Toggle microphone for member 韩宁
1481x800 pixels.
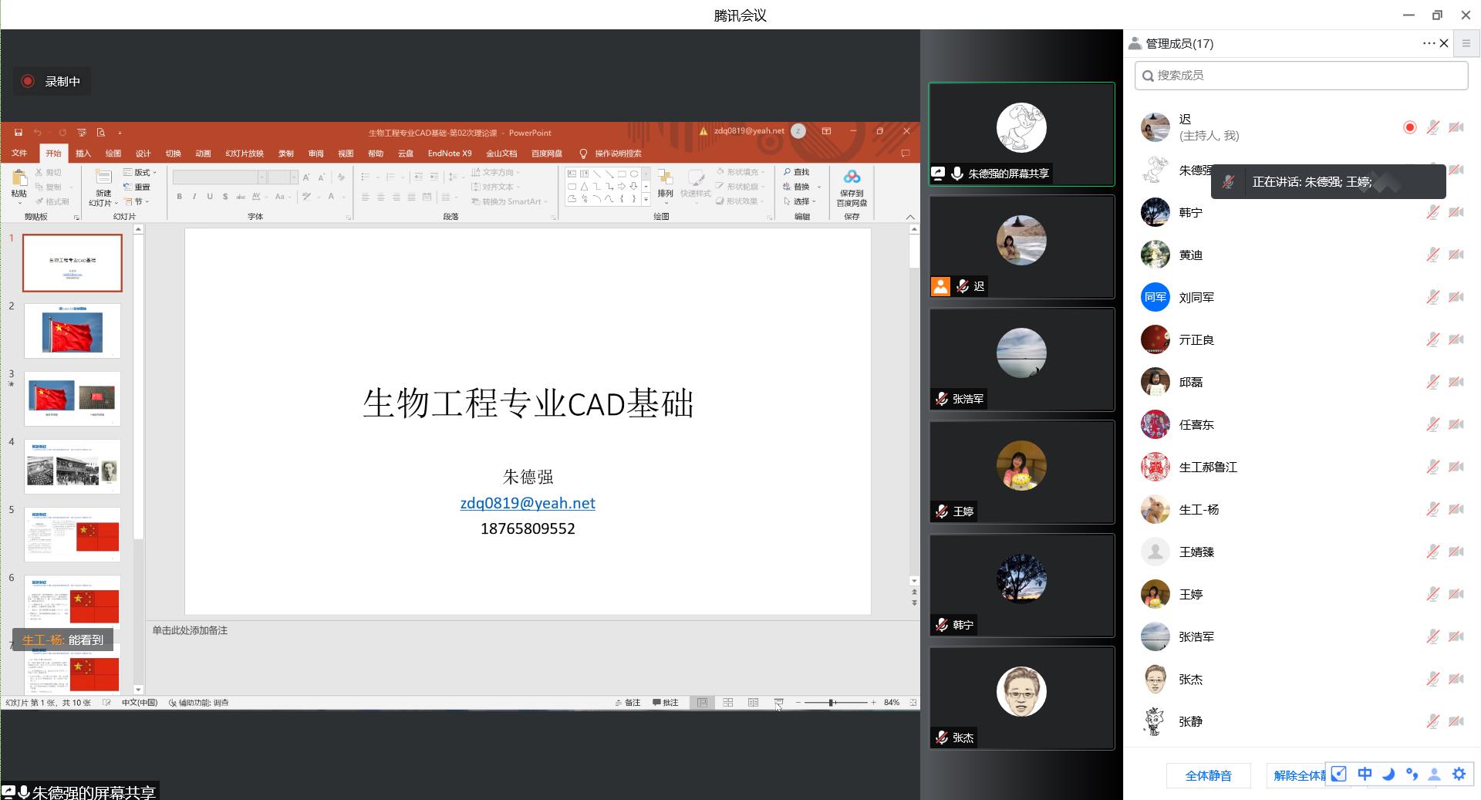1432,212
